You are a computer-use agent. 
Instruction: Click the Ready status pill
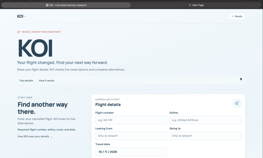pos(237,16)
